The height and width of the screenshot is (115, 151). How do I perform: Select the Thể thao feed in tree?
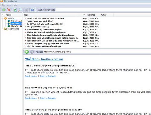(16, 24)
